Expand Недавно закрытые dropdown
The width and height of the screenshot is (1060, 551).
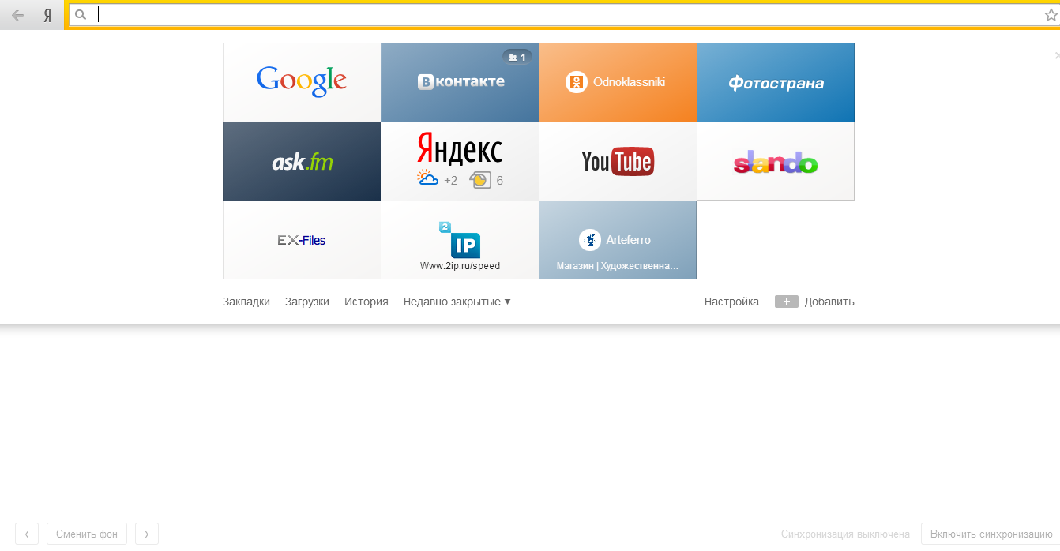(457, 302)
